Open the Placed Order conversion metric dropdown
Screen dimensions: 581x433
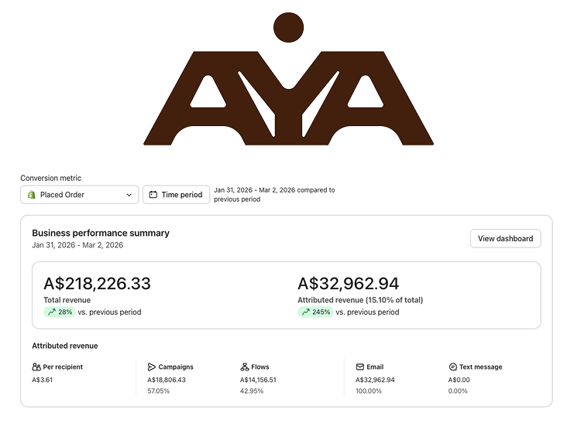[79, 195]
